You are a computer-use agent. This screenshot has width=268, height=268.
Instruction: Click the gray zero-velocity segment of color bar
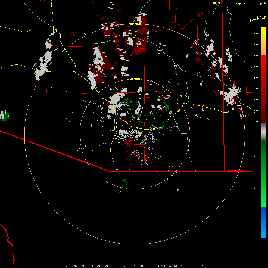tap(263, 132)
